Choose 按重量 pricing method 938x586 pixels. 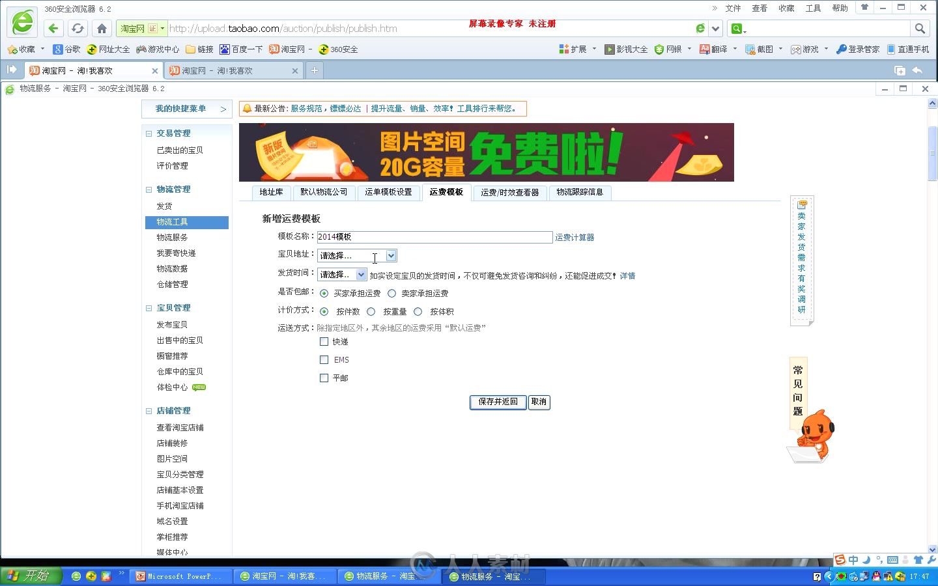tap(371, 312)
